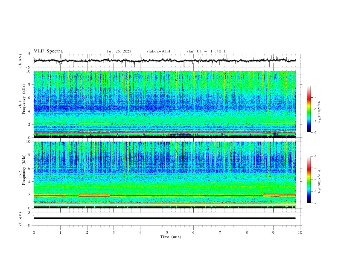The width and height of the screenshot is (338, 261).
Task: Click the time axis tick label '9'
Action: (273, 232)
